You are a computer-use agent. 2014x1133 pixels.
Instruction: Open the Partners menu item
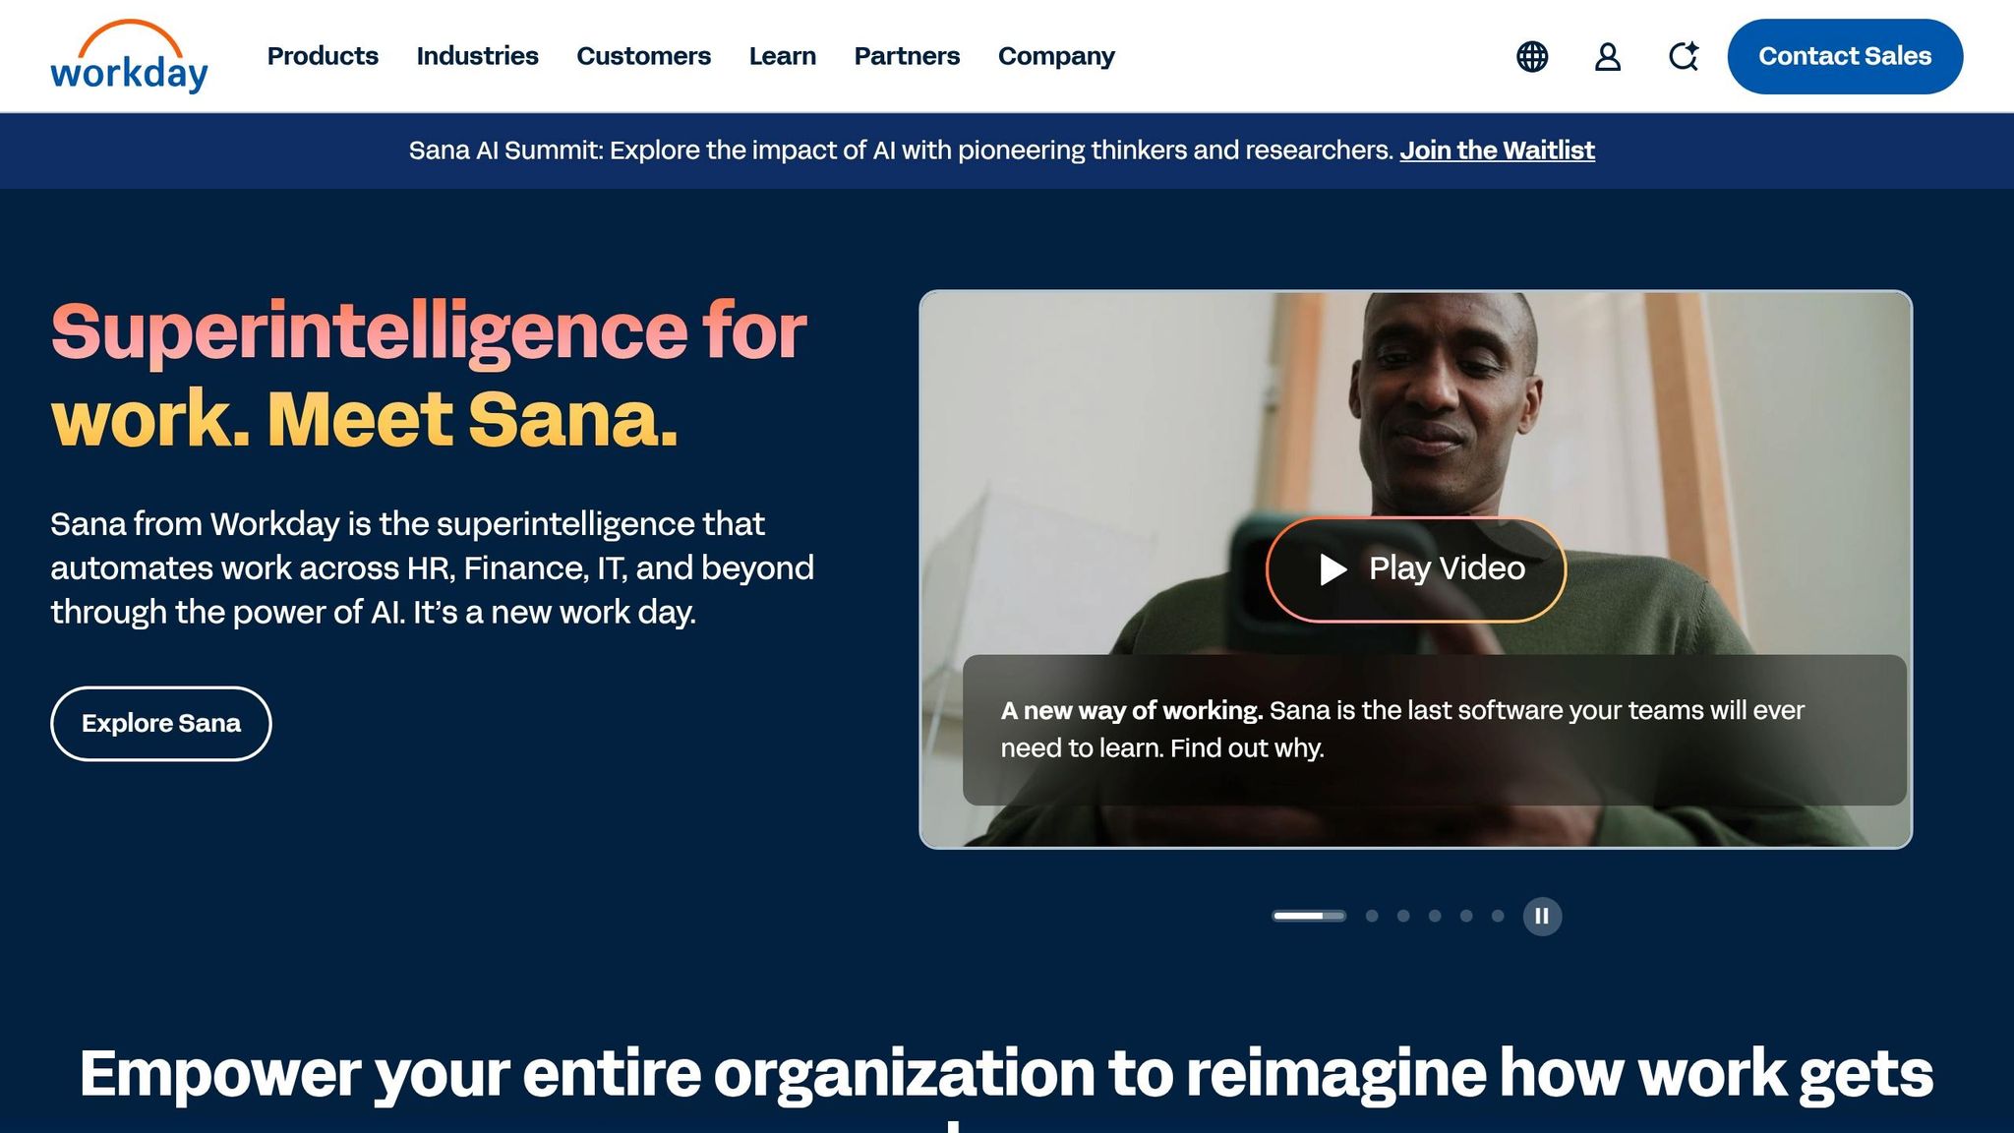point(907,56)
